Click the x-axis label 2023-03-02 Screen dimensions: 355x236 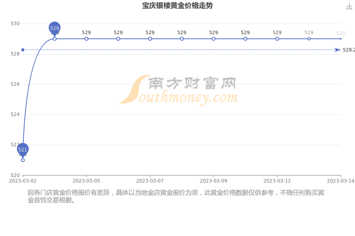[x=22, y=181]
